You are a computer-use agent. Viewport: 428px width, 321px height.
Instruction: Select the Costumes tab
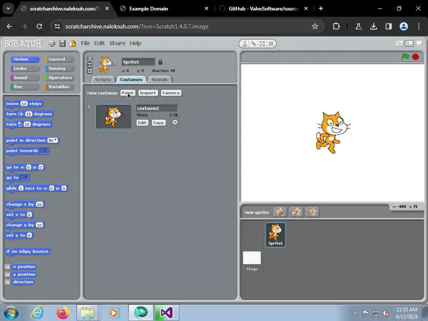click(x=131, y=79)
